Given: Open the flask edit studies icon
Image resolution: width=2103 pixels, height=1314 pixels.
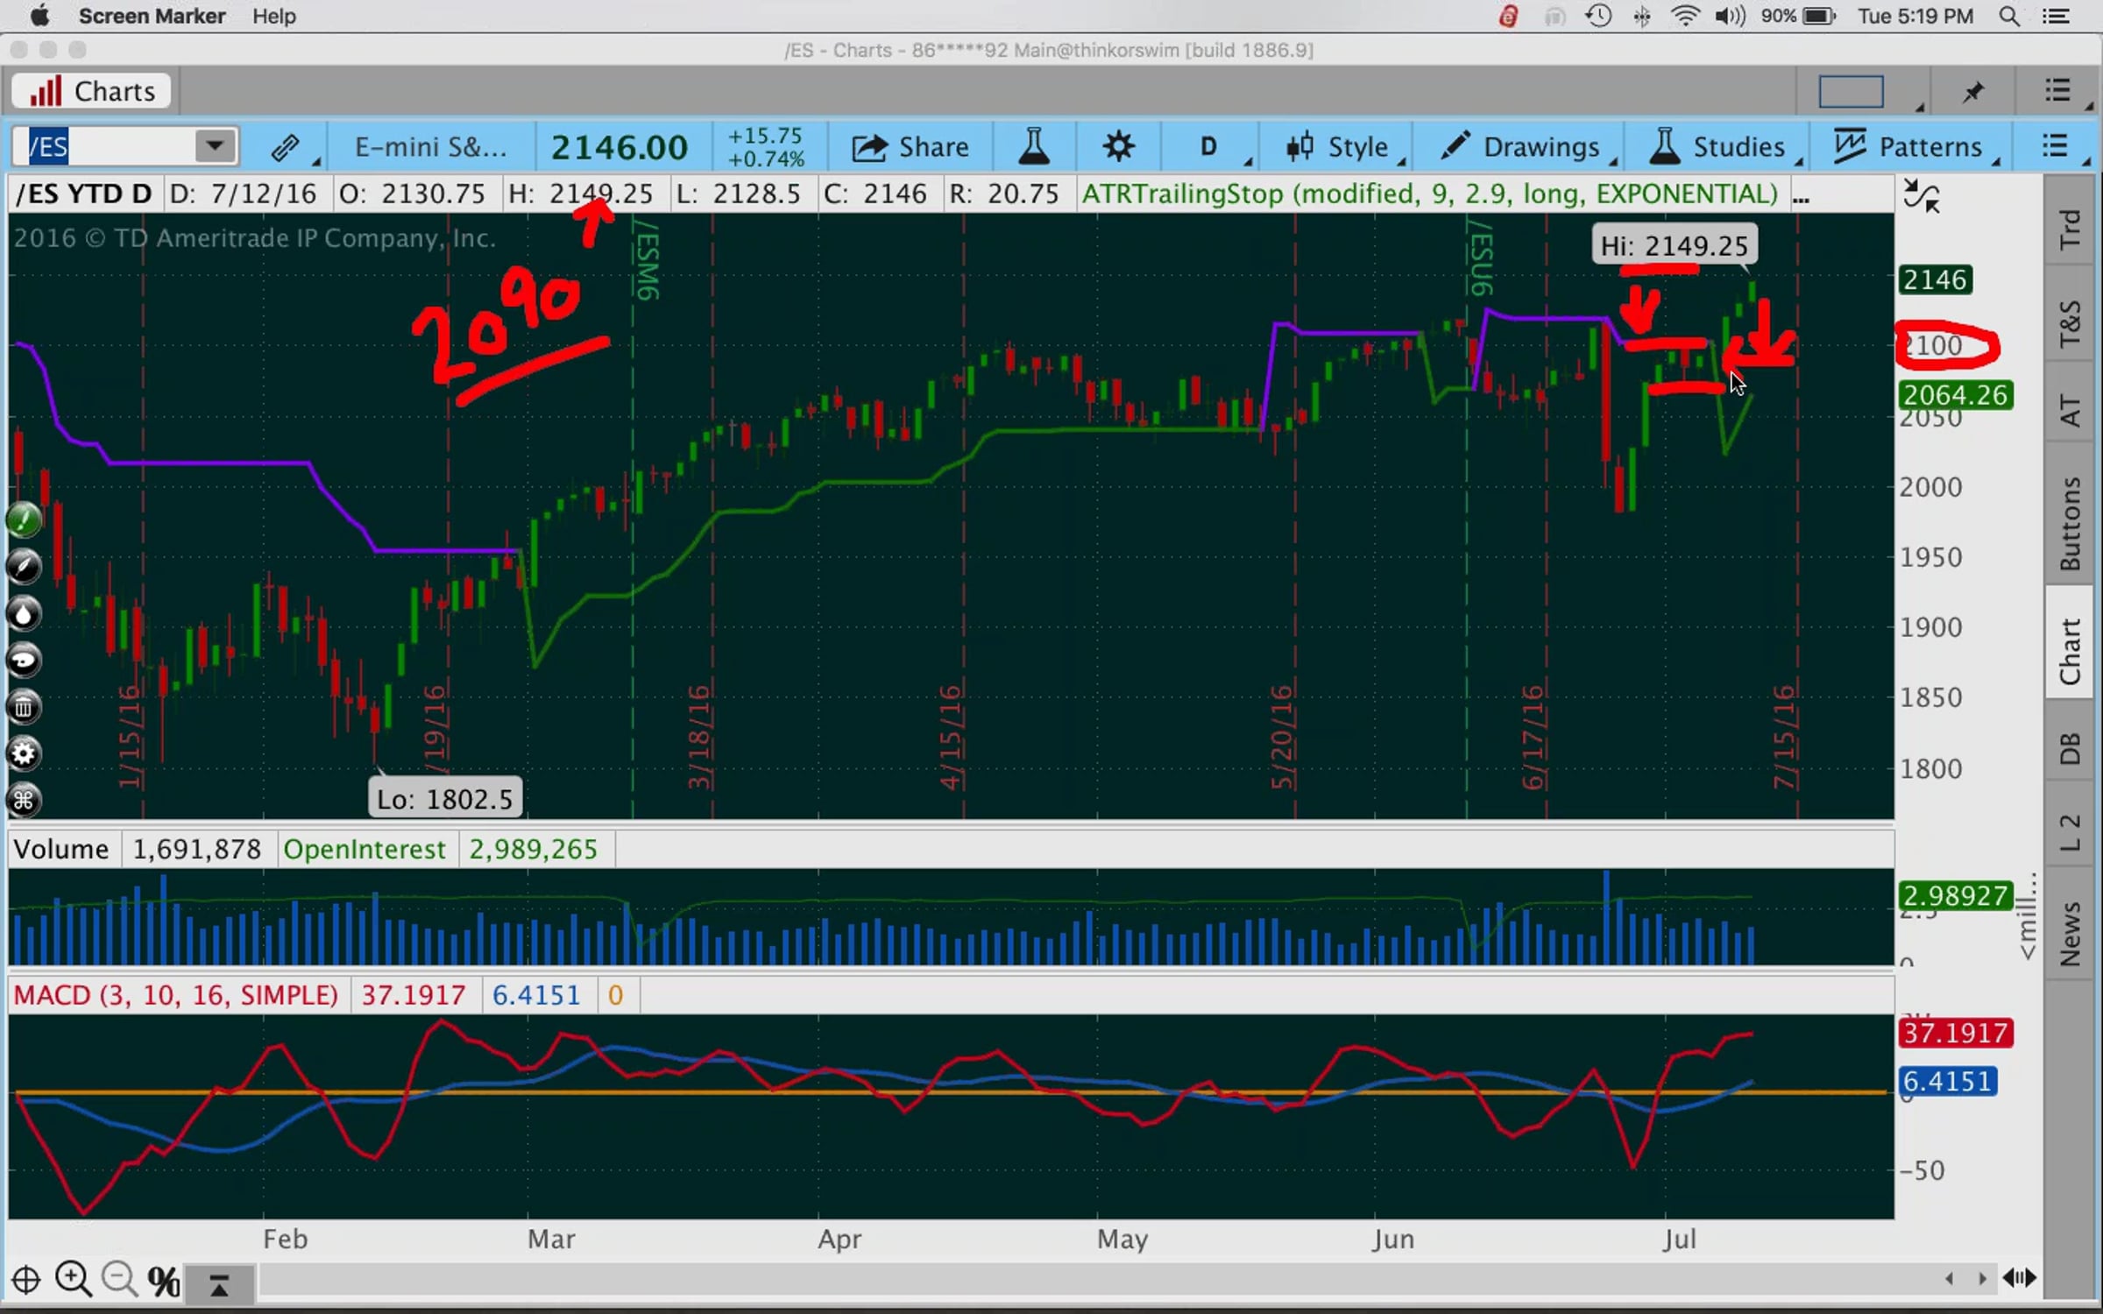Looking at the screenshot, I should coord(1034,146).
